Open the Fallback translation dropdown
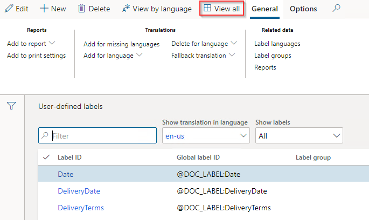 click(x=232, y=55)
